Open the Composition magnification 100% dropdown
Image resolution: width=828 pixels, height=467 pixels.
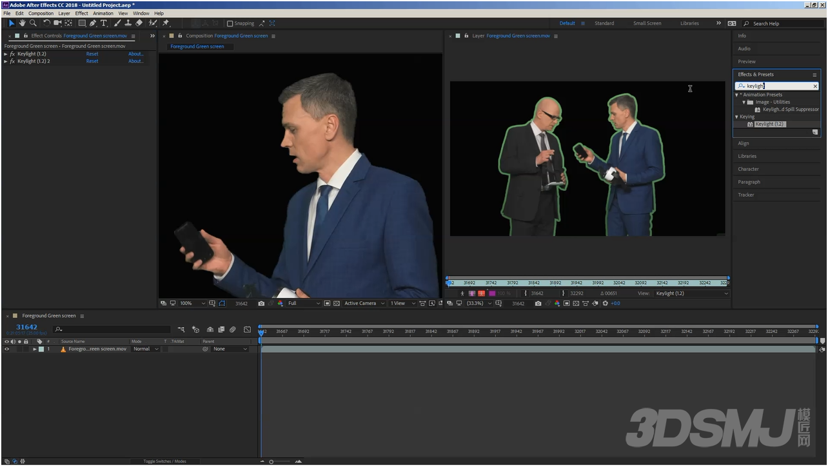(x=192, y=303)
